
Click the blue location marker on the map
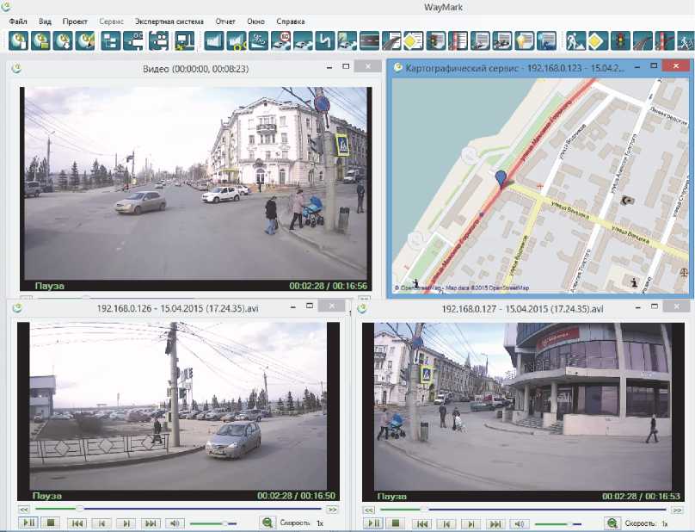click(x=501, y=177)
